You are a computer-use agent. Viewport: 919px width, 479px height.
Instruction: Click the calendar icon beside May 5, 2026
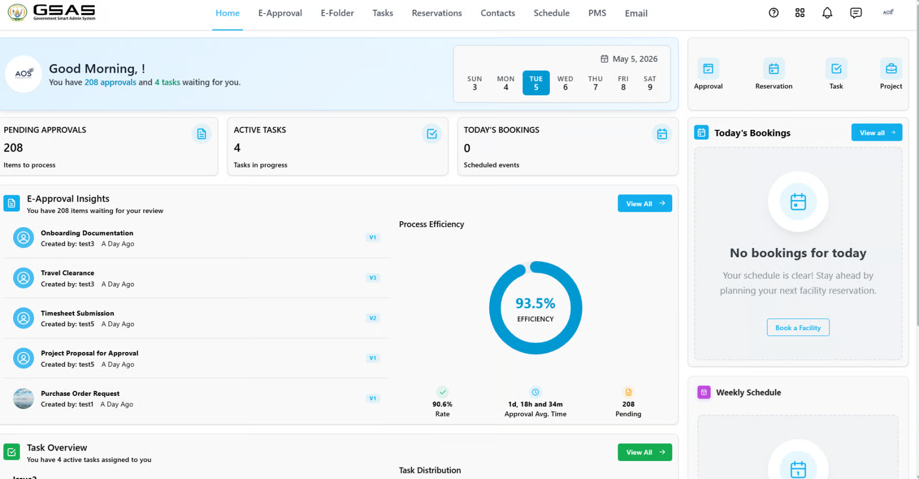604,59
